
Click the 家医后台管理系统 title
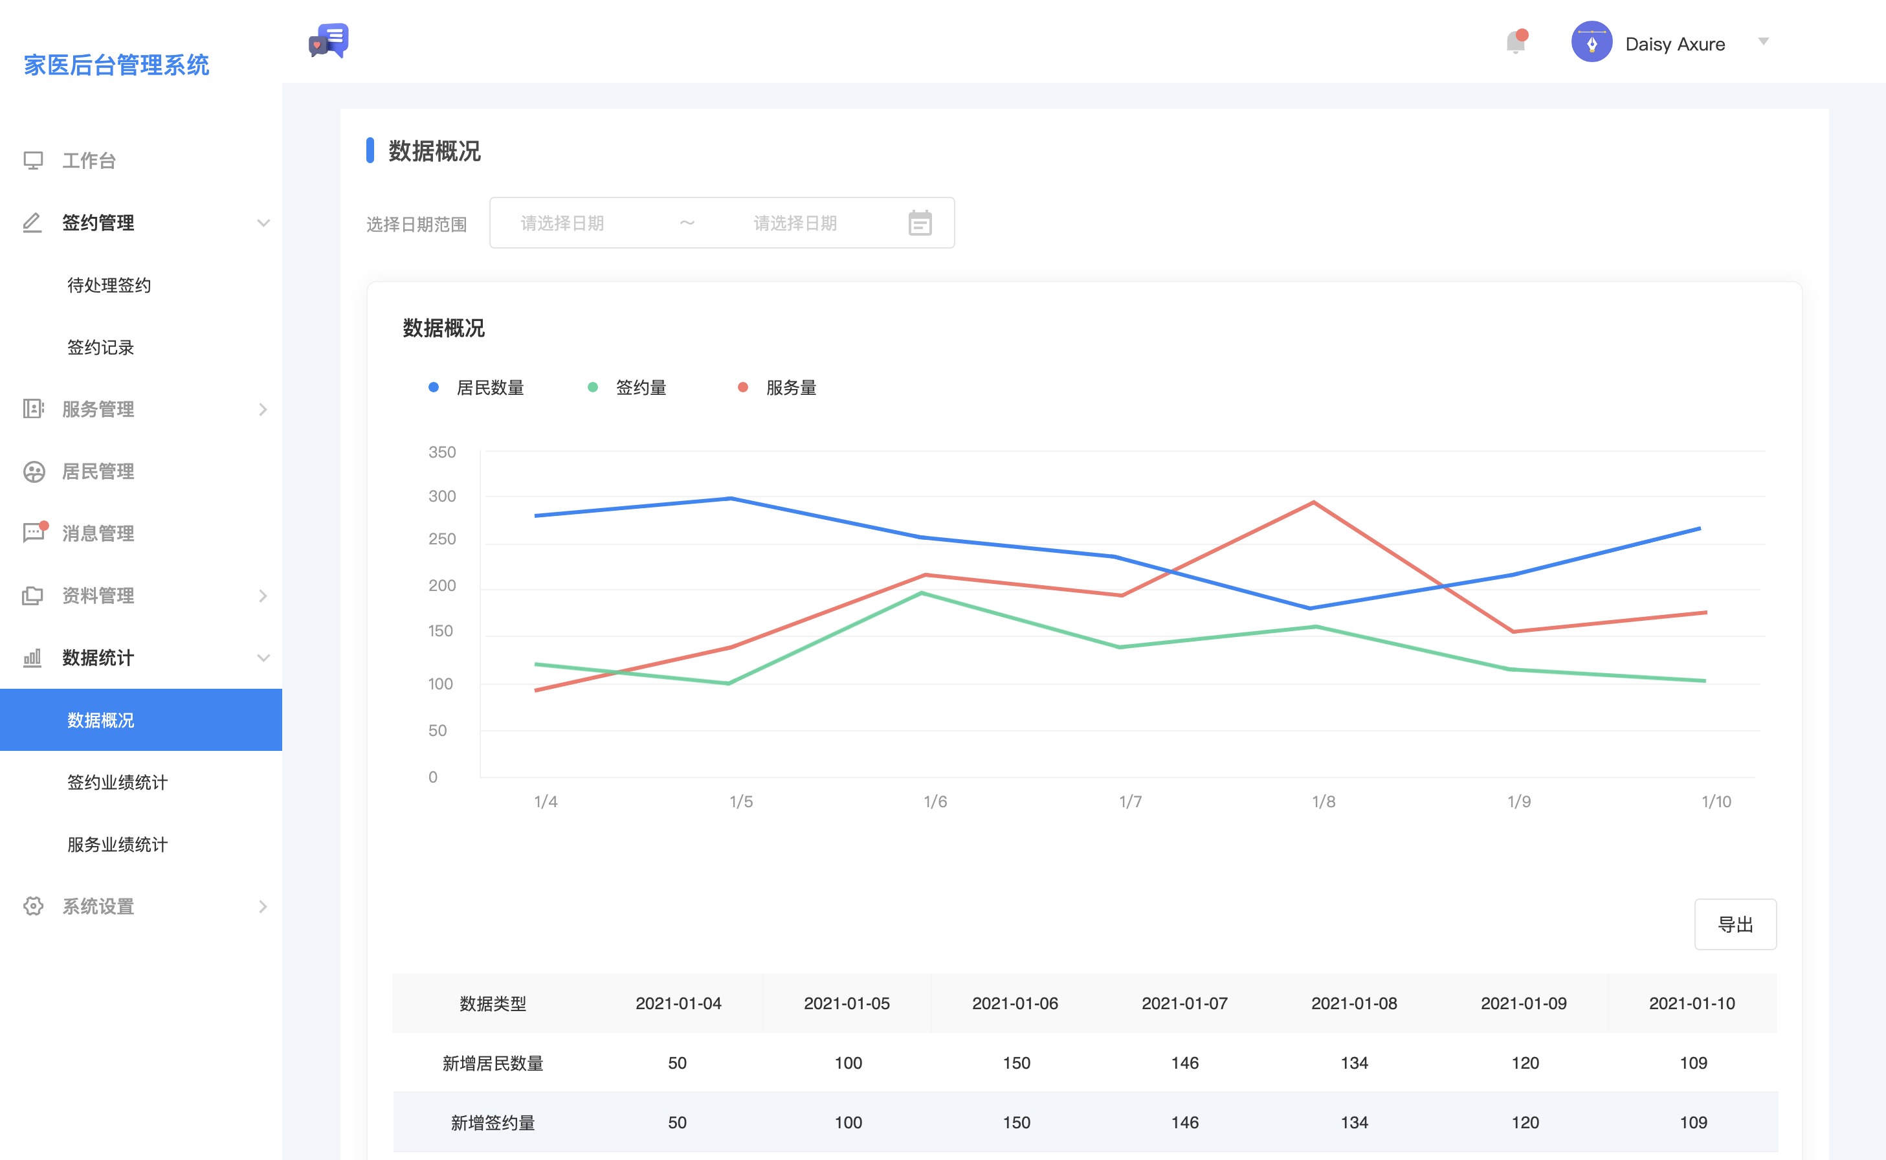[116, 65]
